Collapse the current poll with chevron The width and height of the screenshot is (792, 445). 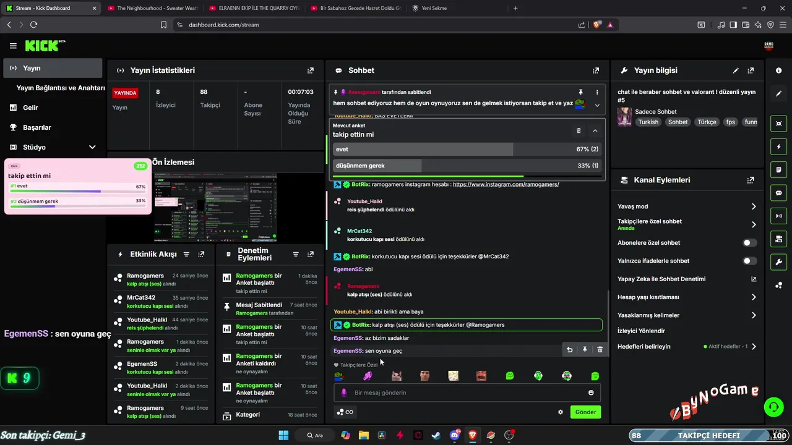tap(595, 130)
